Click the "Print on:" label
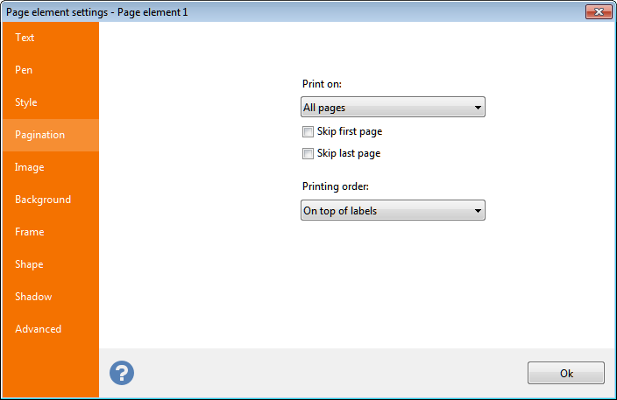617x400 pixels. point(322,85)
